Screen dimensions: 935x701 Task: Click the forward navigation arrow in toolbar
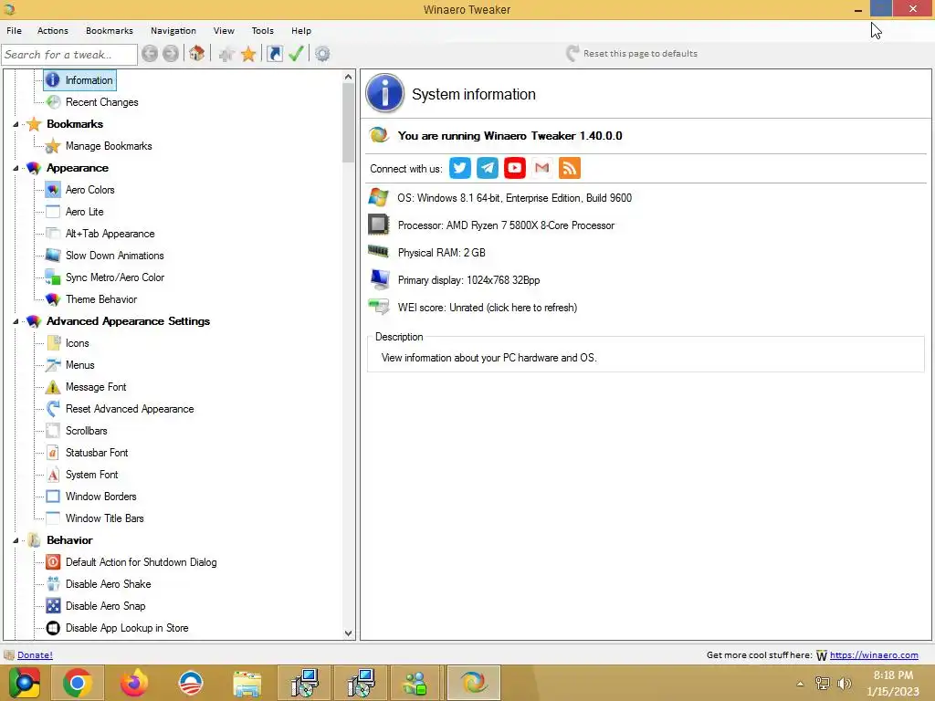click(x=171, y=54)
